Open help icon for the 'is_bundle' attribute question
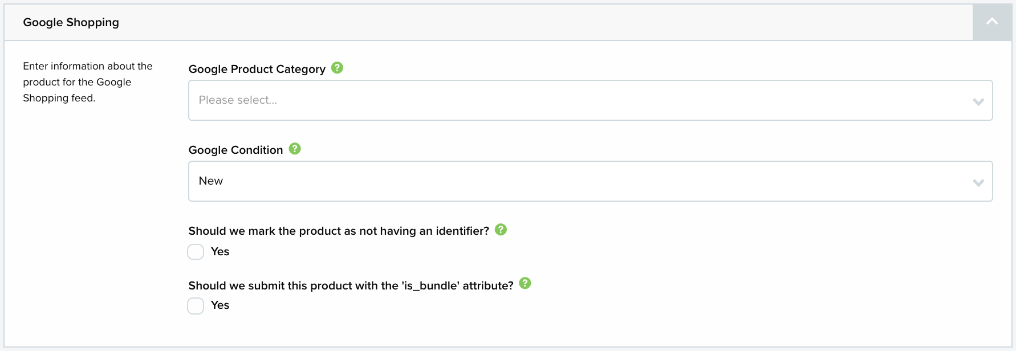 pyautogui.click(x=526, y=283)
